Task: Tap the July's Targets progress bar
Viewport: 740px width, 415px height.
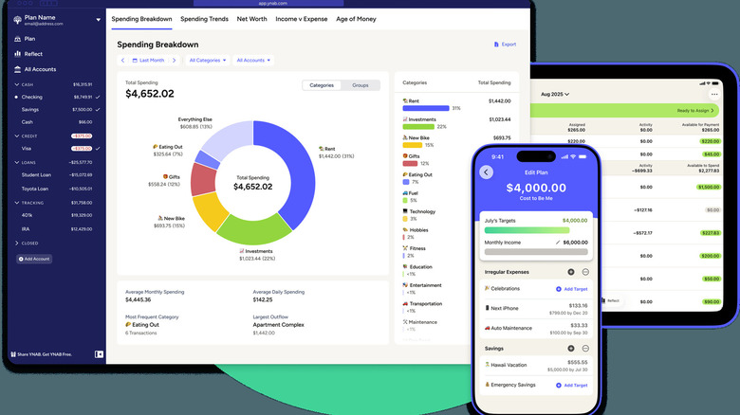Action: click(x=527, y=230)
